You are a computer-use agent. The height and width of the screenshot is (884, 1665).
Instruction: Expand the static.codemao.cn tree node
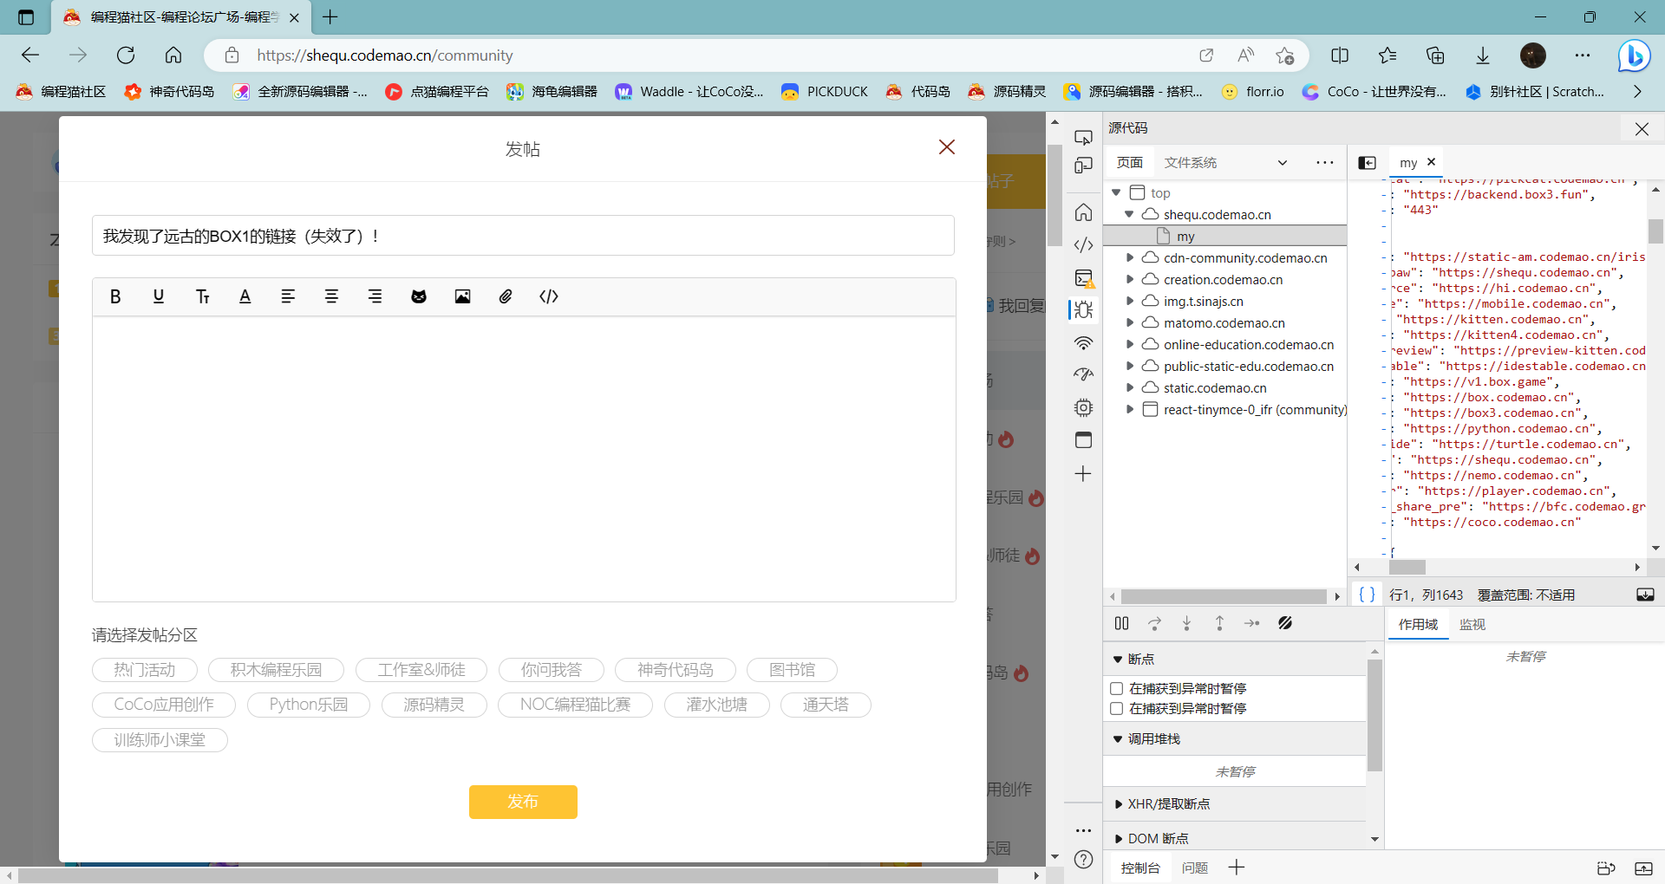[1129, 387]
